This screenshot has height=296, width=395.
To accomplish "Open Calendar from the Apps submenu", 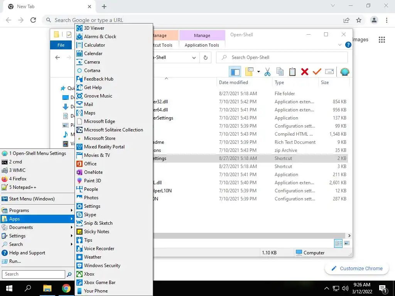I will coord(114,53).
